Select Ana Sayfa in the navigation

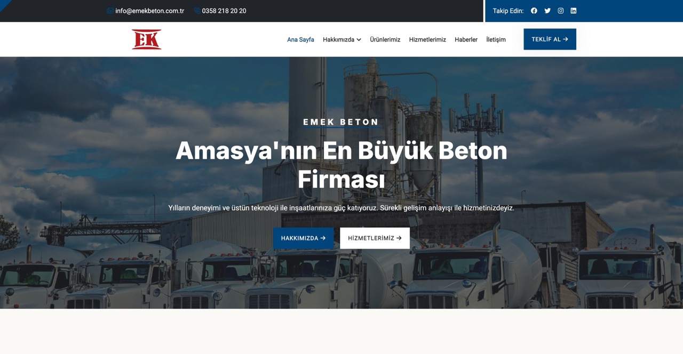coord(300,39)
